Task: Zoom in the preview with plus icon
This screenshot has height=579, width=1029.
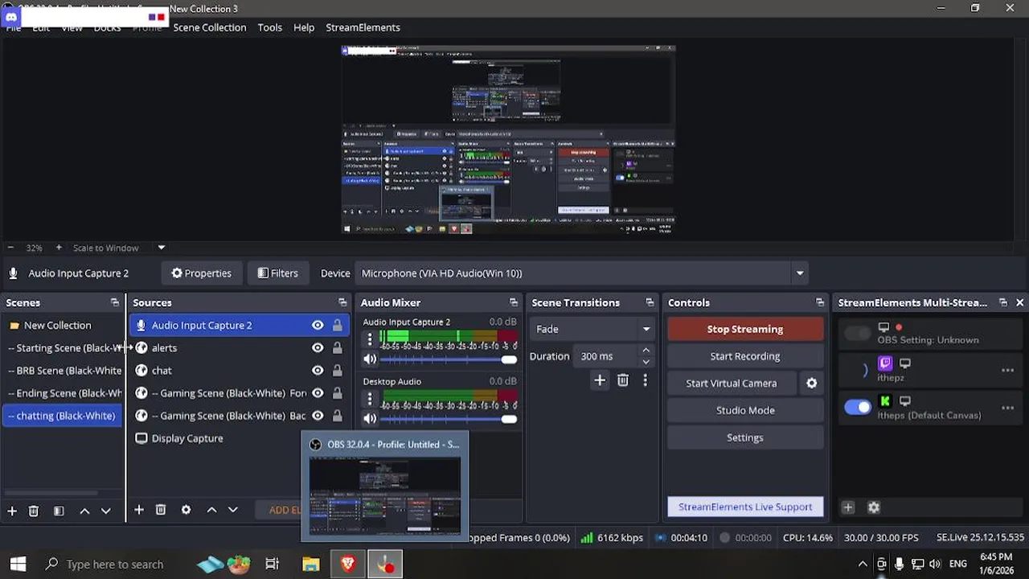Action: coord(59,248)
